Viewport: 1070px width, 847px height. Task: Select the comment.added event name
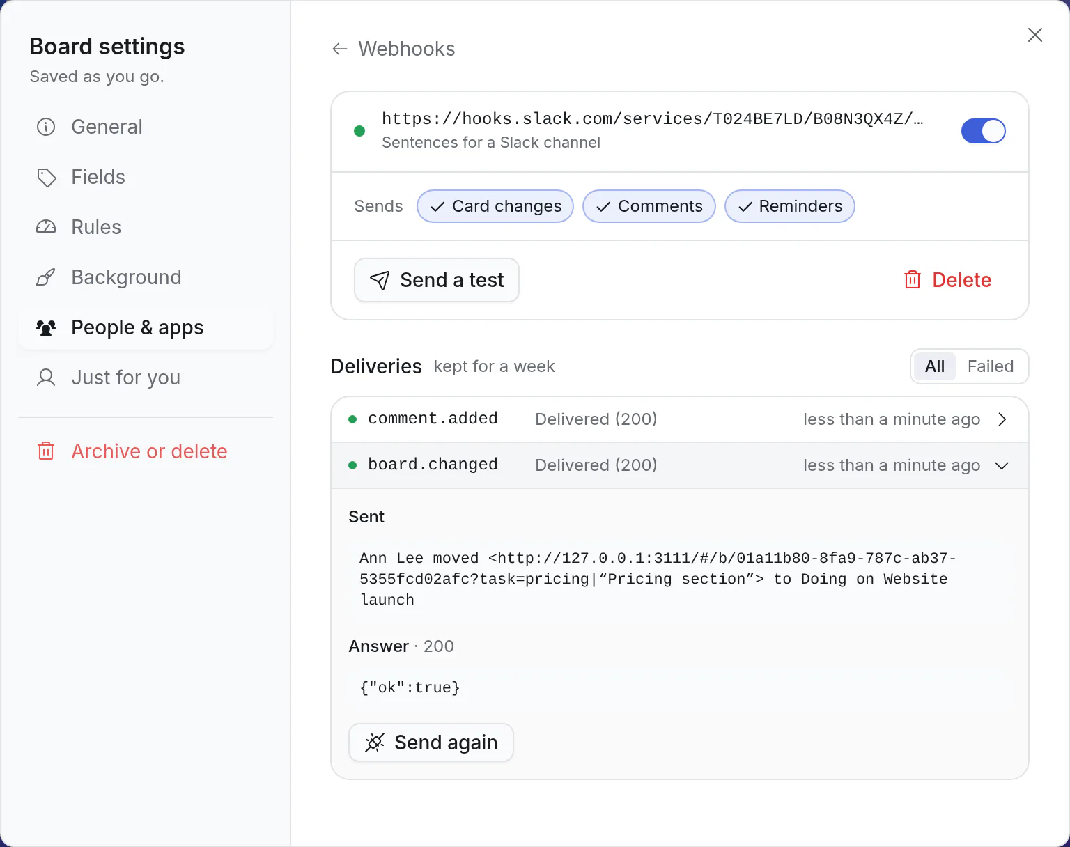click(433, 419)
